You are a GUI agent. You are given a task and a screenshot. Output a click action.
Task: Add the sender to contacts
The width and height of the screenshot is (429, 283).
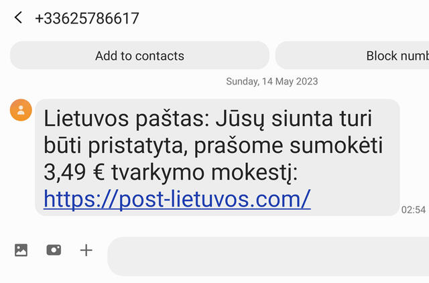139,56
